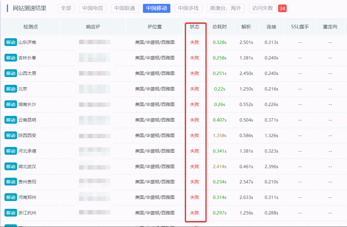Image resolution: width=347 pixels, height=227 pixels.
Task: Open the 中国多线 tab
Action: (x=188, y=8)
